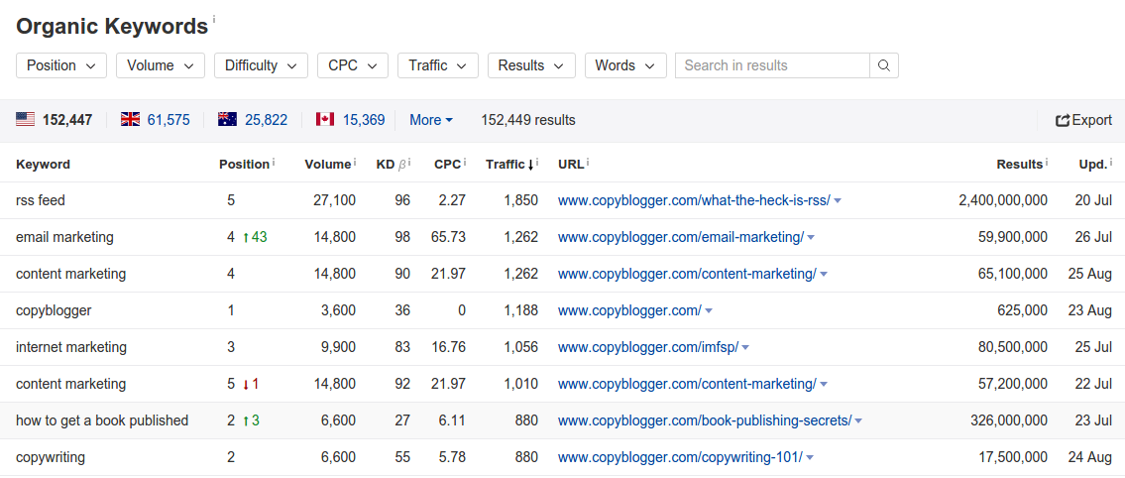Select the United States flag icon
This screenshot has width=1125, height=478.
click(x=26, y=120)
